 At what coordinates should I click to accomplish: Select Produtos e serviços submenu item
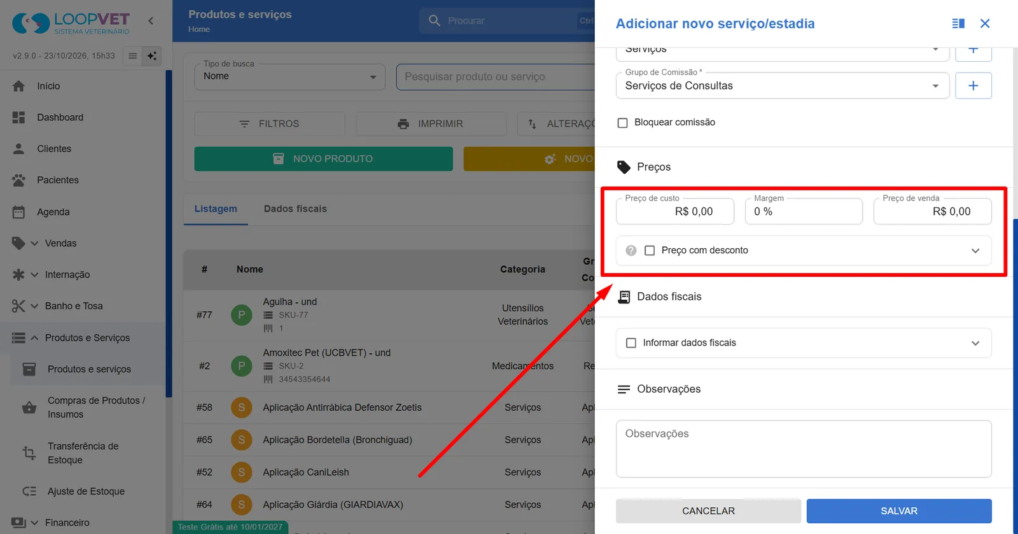tap(89, 369)
